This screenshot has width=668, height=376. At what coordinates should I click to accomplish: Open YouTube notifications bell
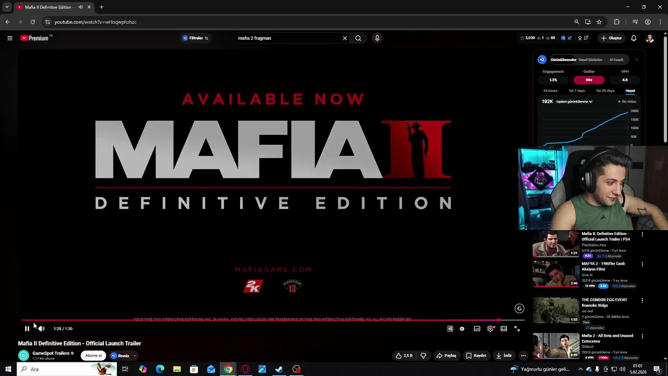point(634,38)
